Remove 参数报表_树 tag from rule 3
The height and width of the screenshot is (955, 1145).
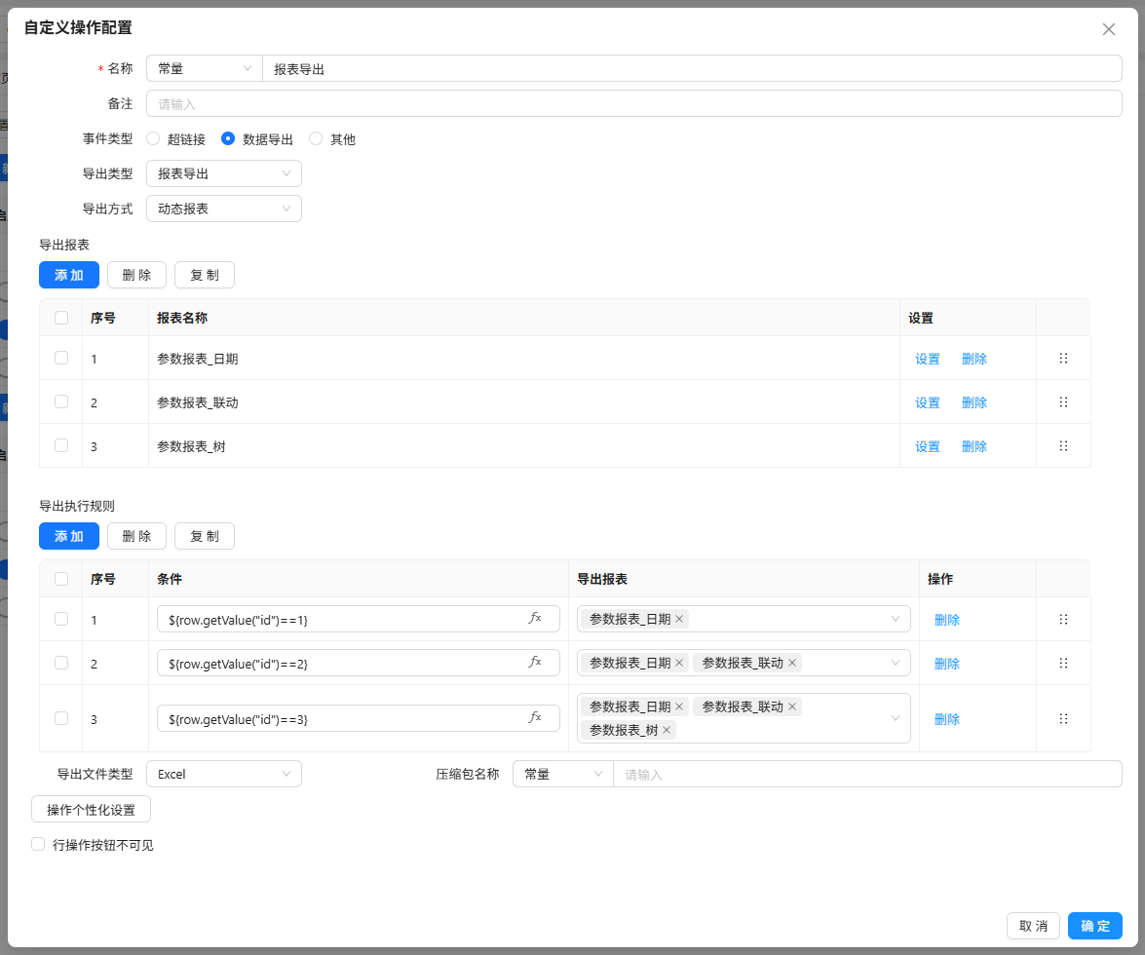666,730
